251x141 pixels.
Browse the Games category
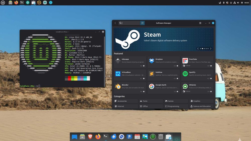point(176,101)
